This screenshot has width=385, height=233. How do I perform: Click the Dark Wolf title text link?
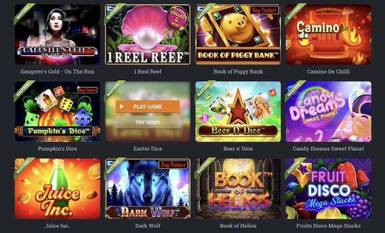[148, 225]
